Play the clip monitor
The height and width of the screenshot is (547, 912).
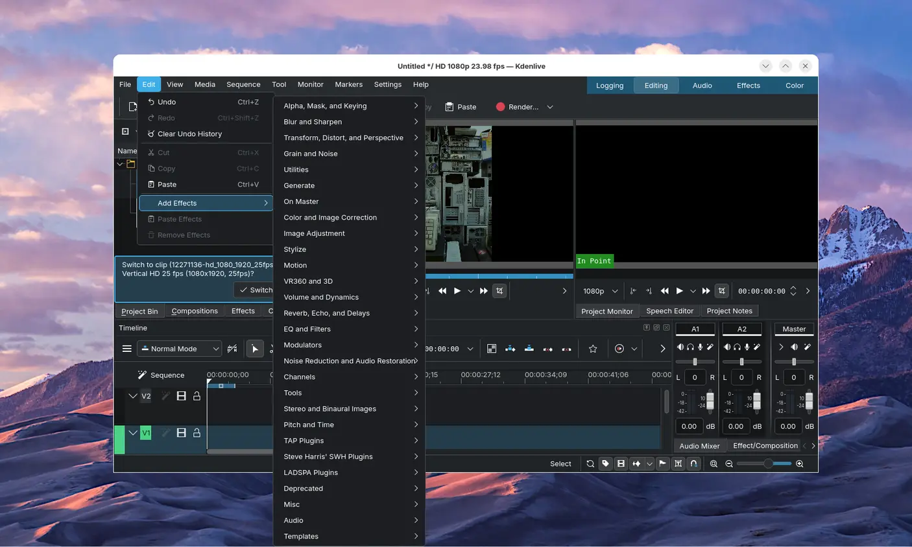tap(457, 291)
